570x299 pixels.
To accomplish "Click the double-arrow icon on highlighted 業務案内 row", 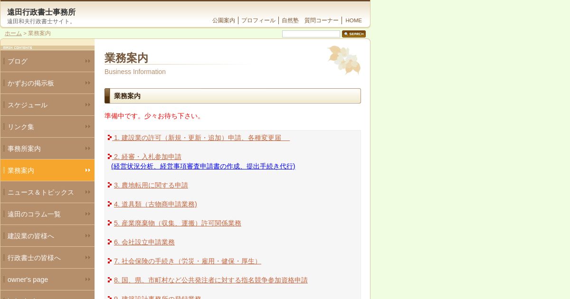I will click(x=88, y=170).
